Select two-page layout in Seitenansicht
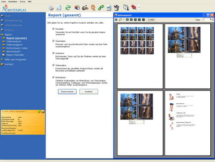Viewport: 215px width, 162px height. pos(131,20)
